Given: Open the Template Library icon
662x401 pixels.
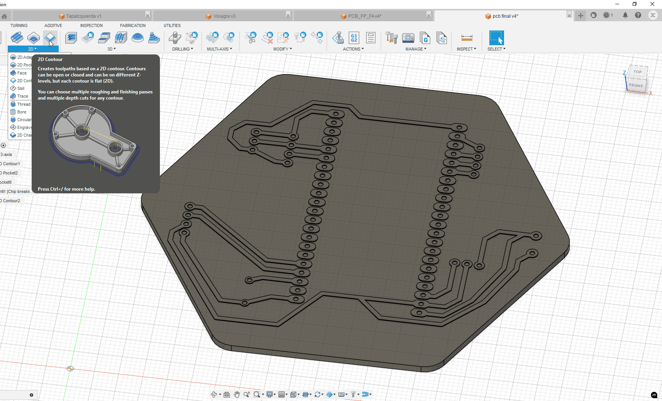Looking at the screenshot, I should pyautogui.click(x=441, y=38).
